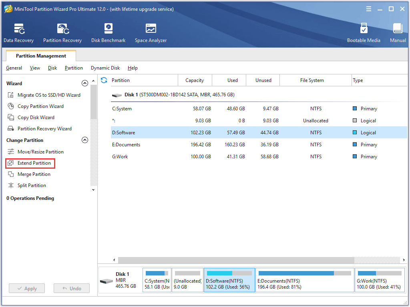Screen dimensions: 410x307
Task: Select the unallocated 9.03 GB row
Action: click(259, 121)
